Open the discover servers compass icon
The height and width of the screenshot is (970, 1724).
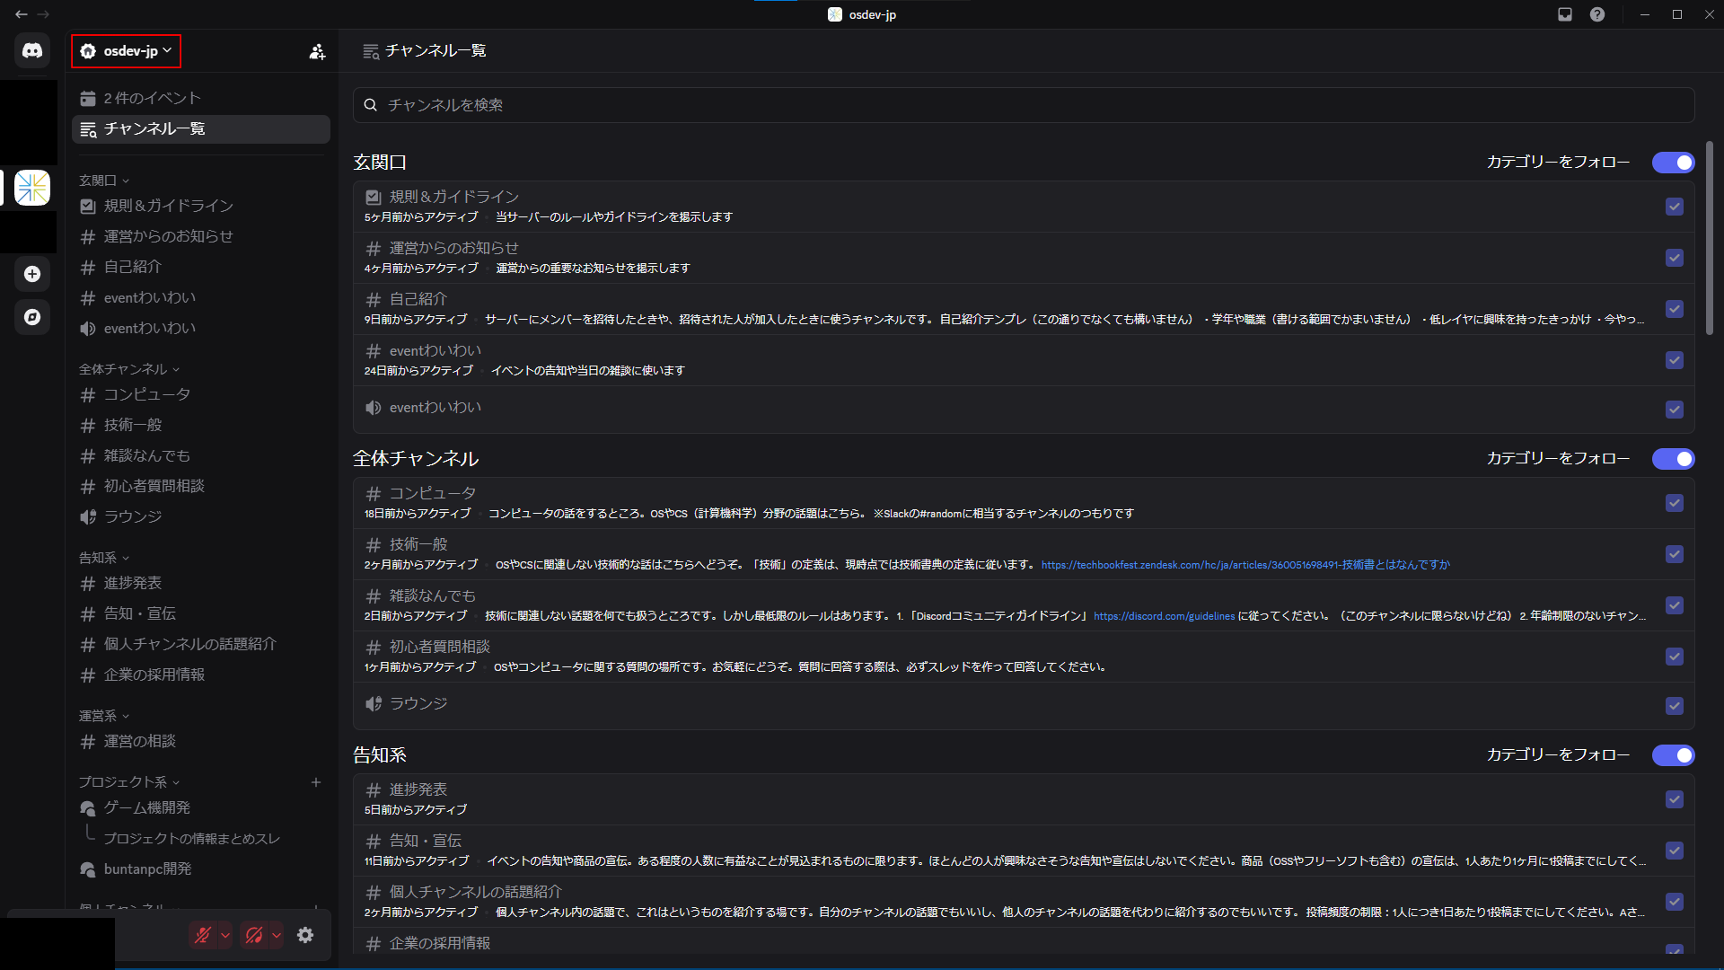(x=32, y=317)
